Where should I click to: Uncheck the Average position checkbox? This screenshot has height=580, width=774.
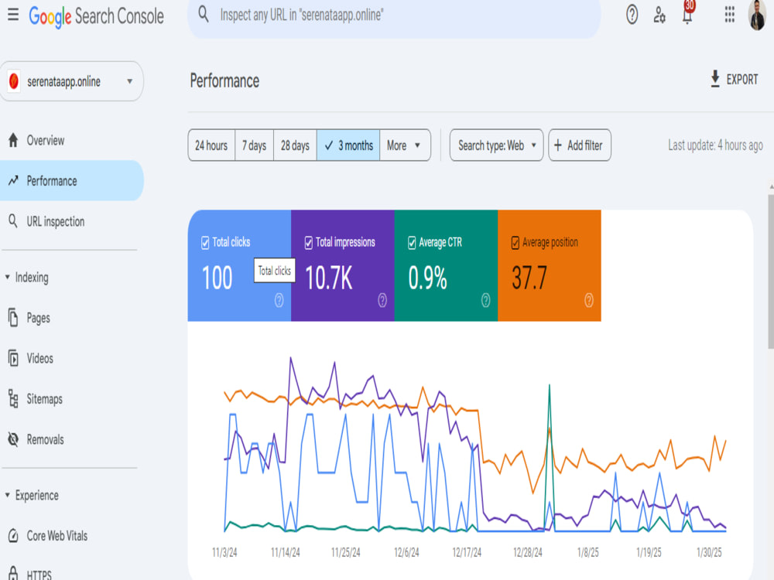click(515, 243)
